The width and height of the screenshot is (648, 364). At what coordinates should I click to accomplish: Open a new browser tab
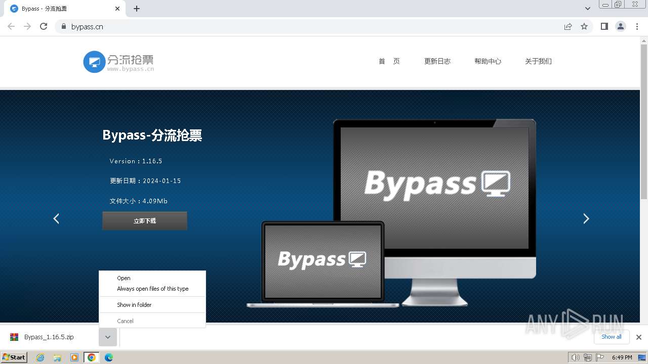pos(137,9)
